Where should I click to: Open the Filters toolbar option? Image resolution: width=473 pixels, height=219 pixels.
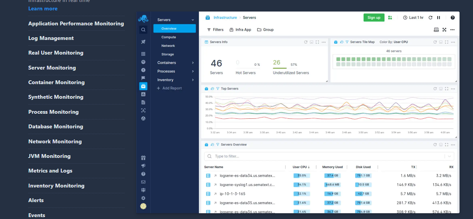[x=215, y=30]
